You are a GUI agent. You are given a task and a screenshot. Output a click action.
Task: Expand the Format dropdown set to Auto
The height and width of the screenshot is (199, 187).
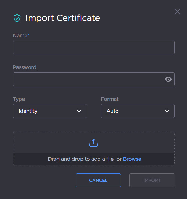pyautogui.click(x=138, y=111)
